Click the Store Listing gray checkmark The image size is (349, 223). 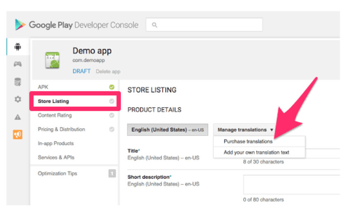pyautogui.click(x=112, y=101)
